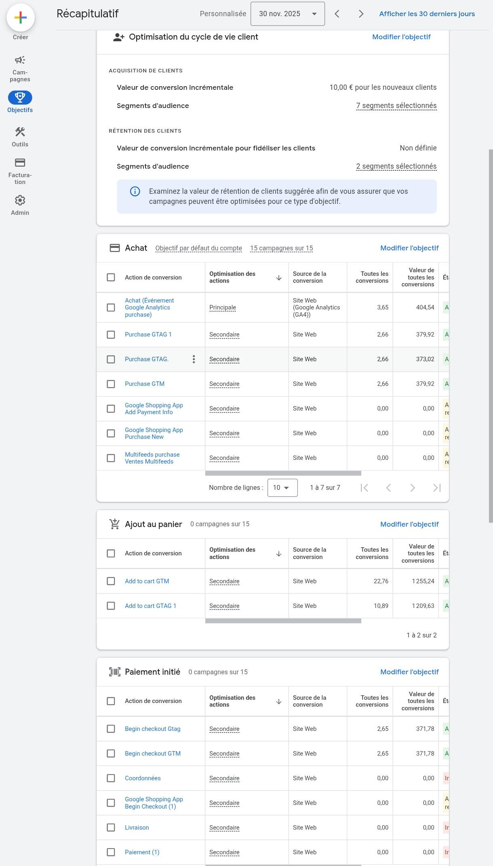The image size is (493, 866).
Task: Sort Paiement initié by Optimisation des actions
Action: pyautogui.click(x=278, y=701)
